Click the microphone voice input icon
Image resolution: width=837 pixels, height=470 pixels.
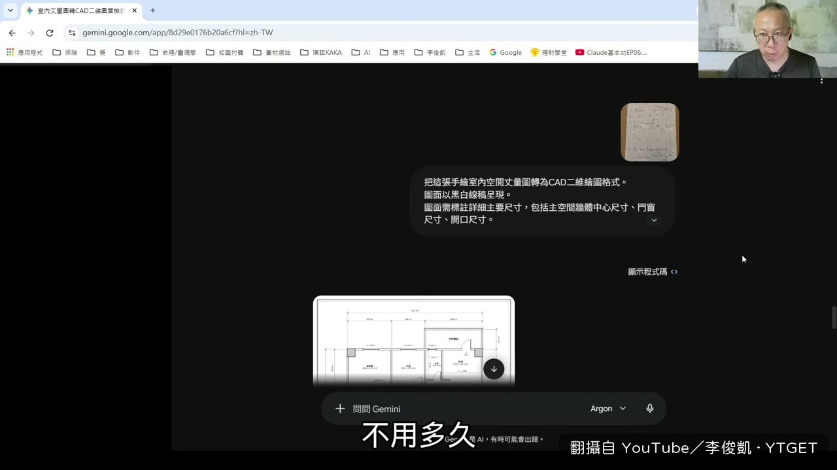pyautogui.click(x=650, y=409)
